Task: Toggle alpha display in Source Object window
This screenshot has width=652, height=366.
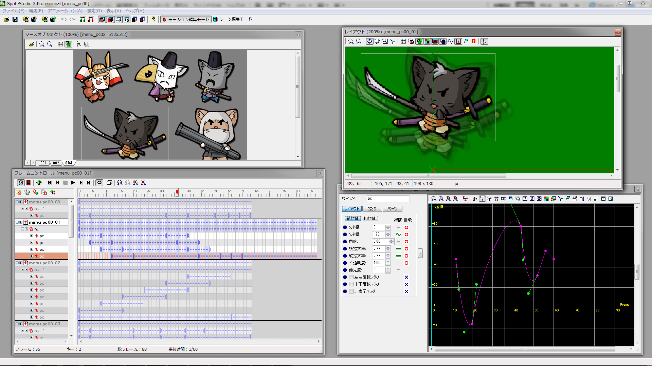Action: tap(69, 44)
